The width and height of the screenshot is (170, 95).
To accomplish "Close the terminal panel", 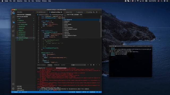I will point(99,65).
